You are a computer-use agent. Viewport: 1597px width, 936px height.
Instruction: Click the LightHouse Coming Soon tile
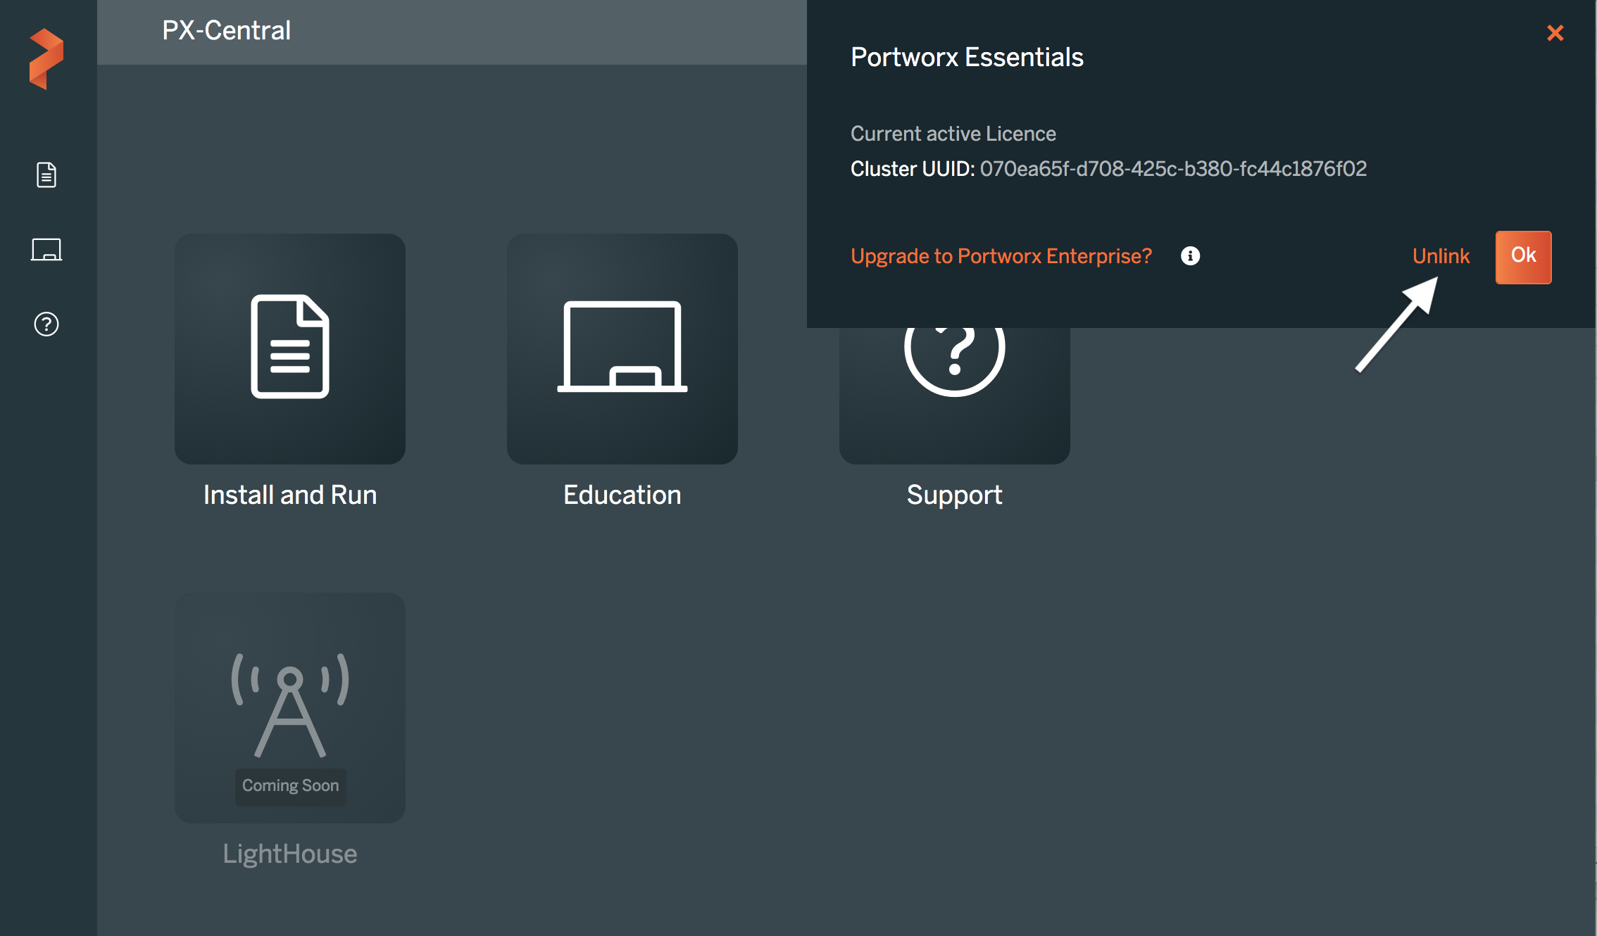click(289, 707)
